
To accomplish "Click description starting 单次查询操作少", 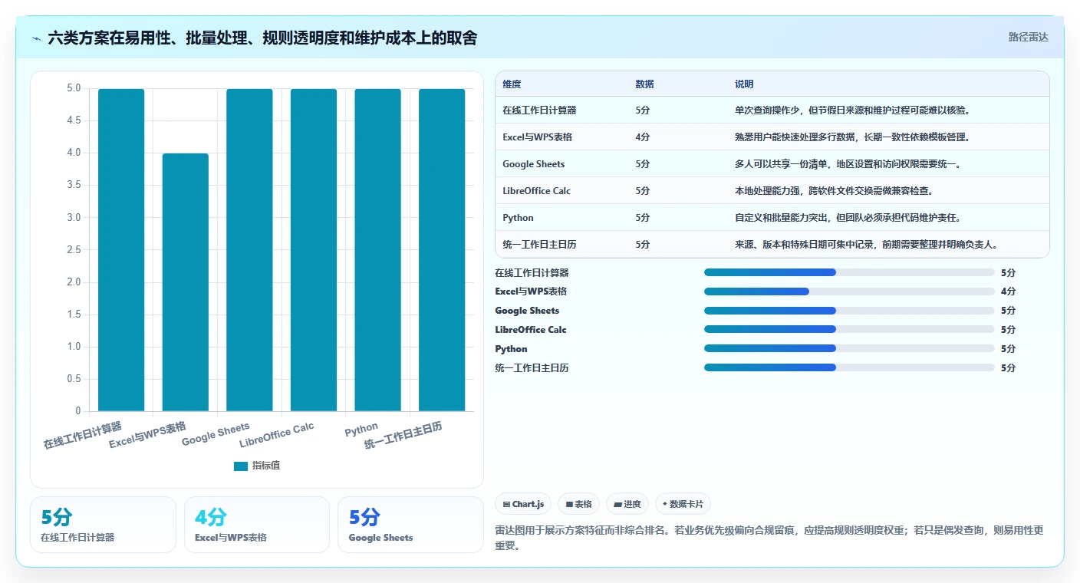I will 852,110.
